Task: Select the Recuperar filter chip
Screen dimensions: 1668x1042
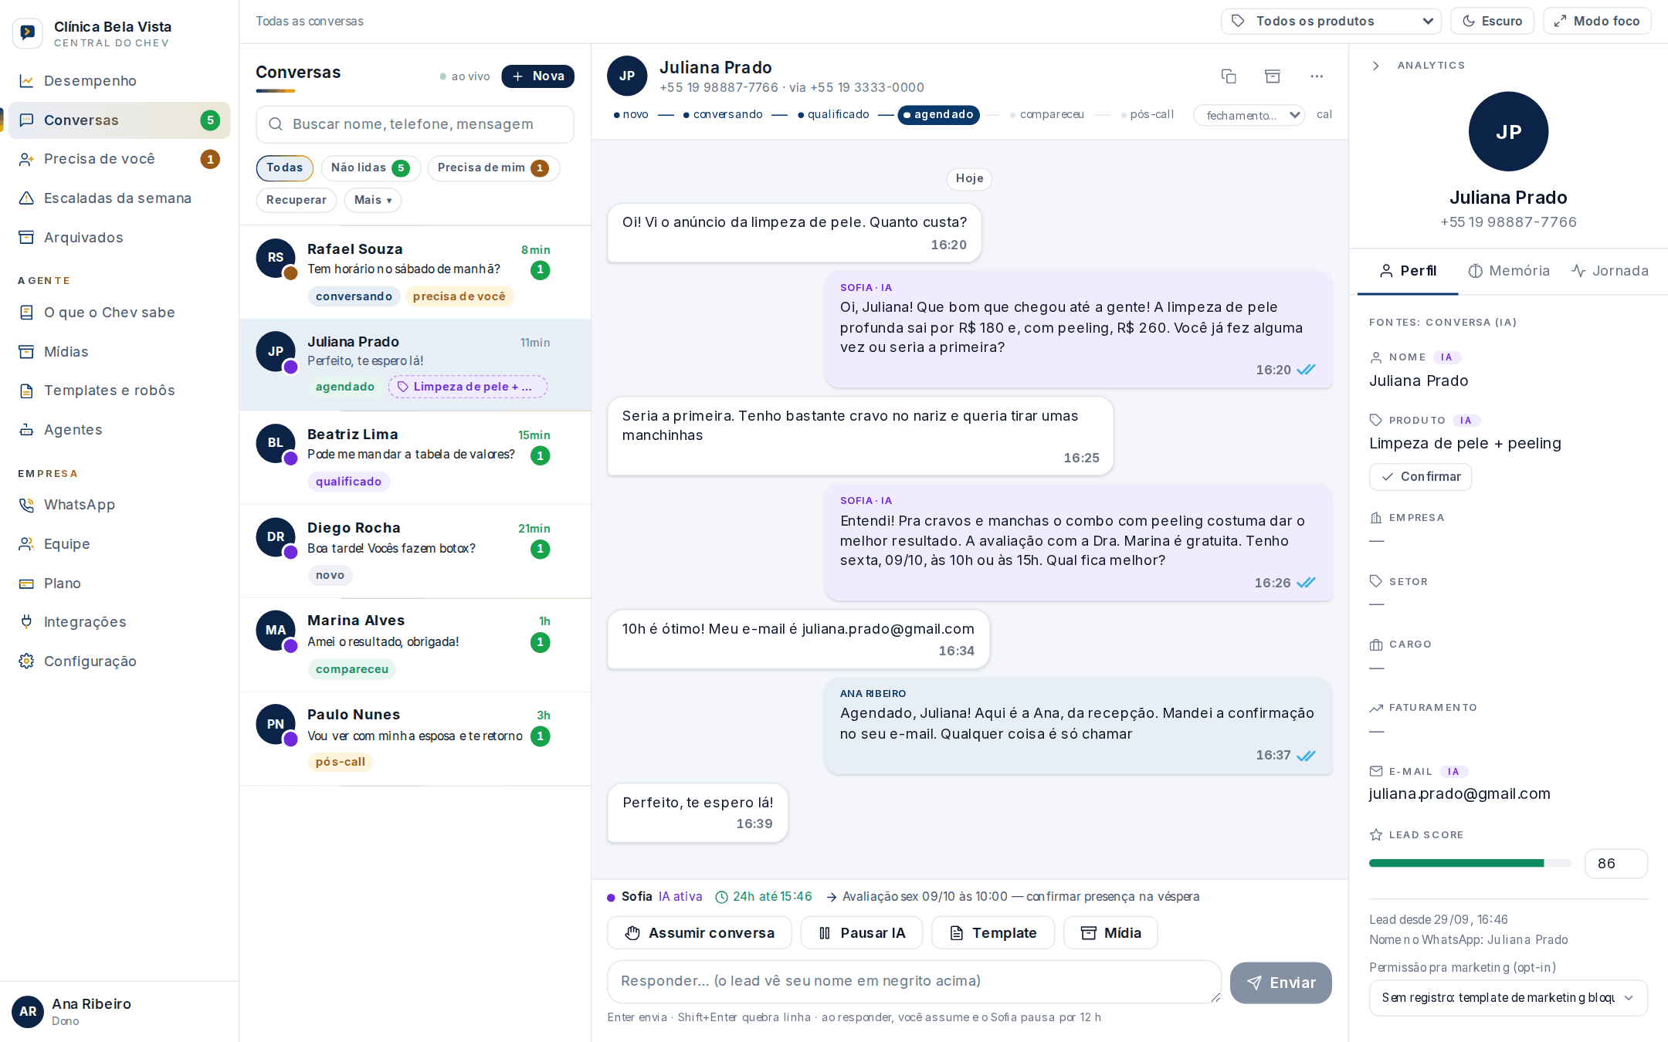Action: point(297,201)
